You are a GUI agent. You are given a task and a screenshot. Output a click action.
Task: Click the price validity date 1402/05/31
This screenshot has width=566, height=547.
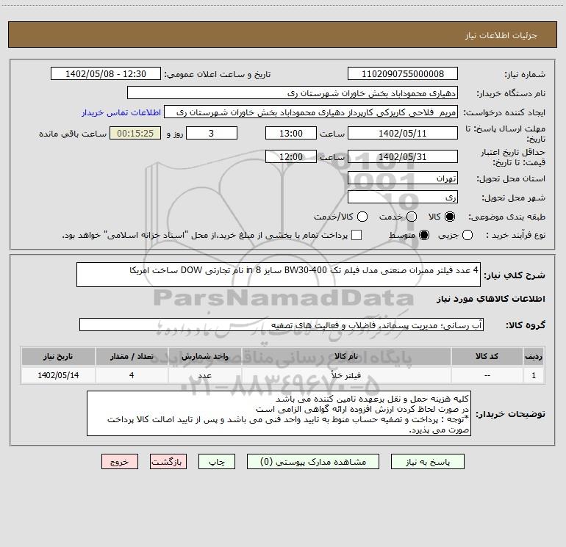[x=403, y=156]
